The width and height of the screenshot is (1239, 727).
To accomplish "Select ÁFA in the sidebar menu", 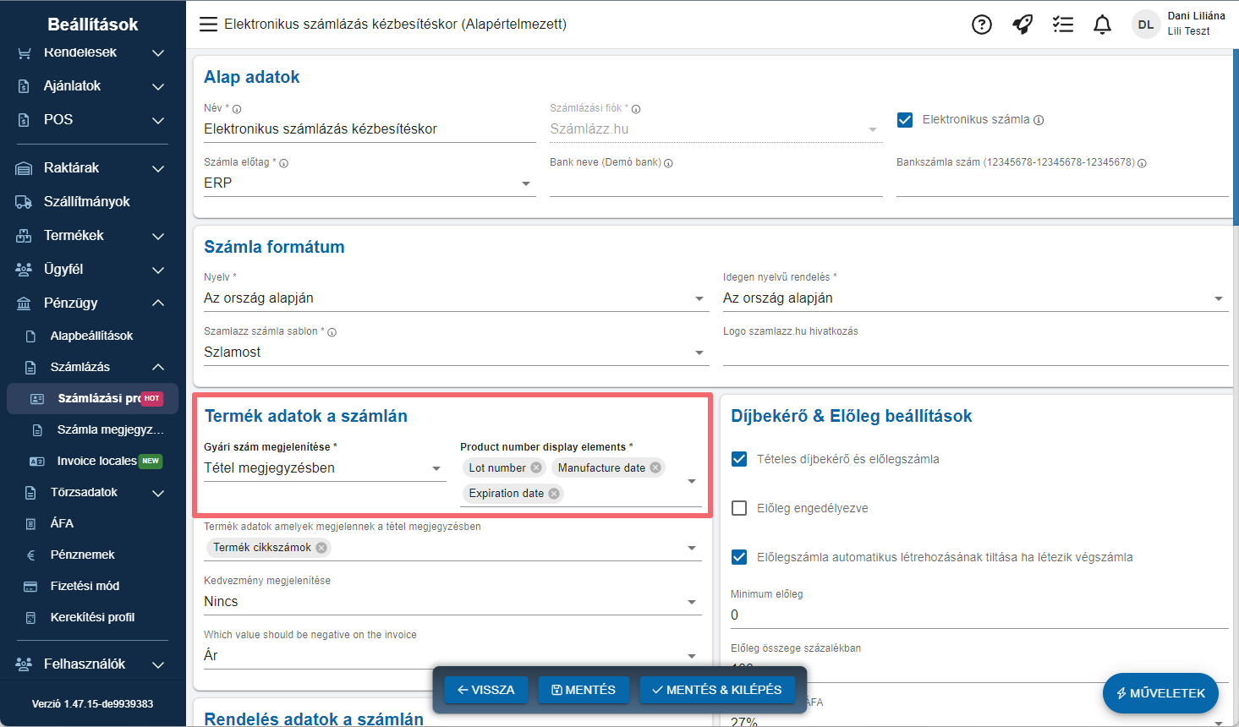I will tap(62, 523).
